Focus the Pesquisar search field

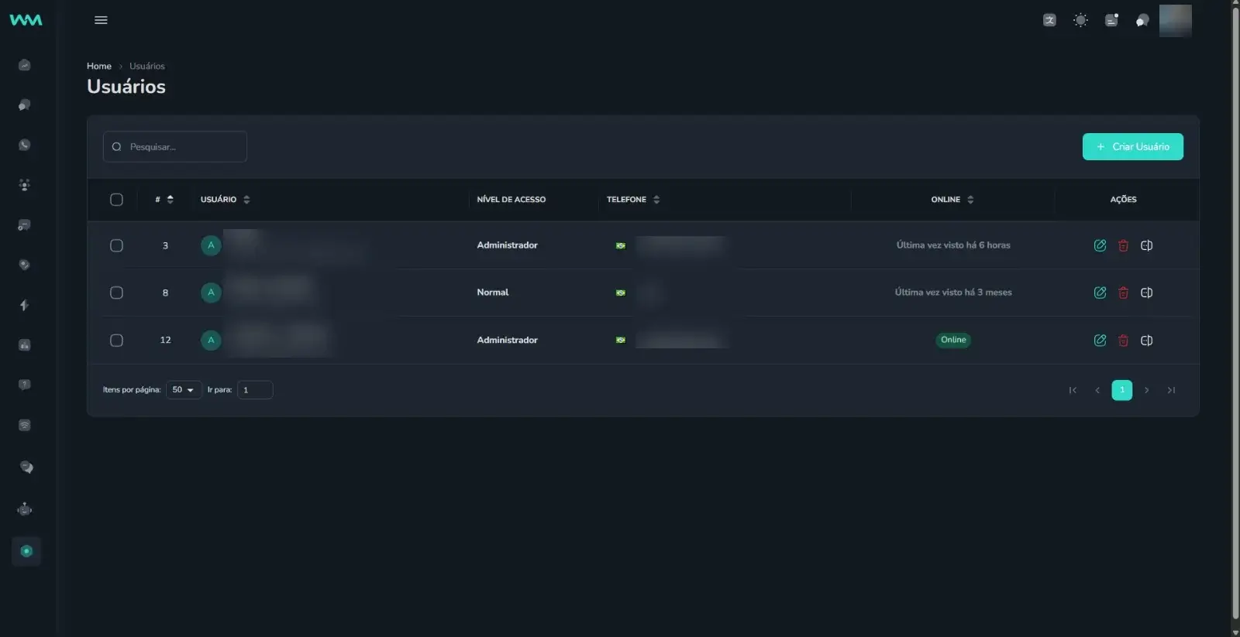click(x=175, y=147)
